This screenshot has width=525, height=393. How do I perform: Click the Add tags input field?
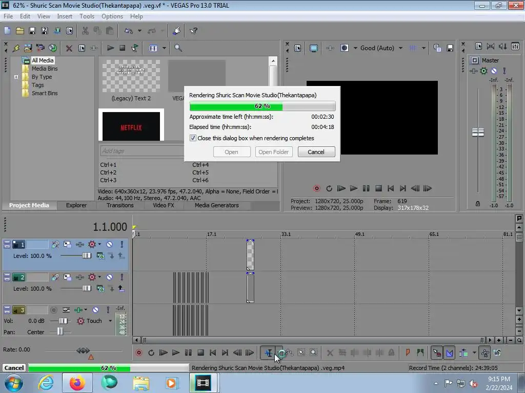click(x=142, y=151)
